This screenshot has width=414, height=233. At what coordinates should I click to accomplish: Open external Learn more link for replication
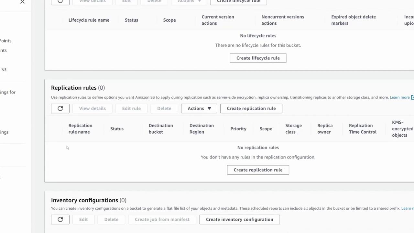(401, 97)
